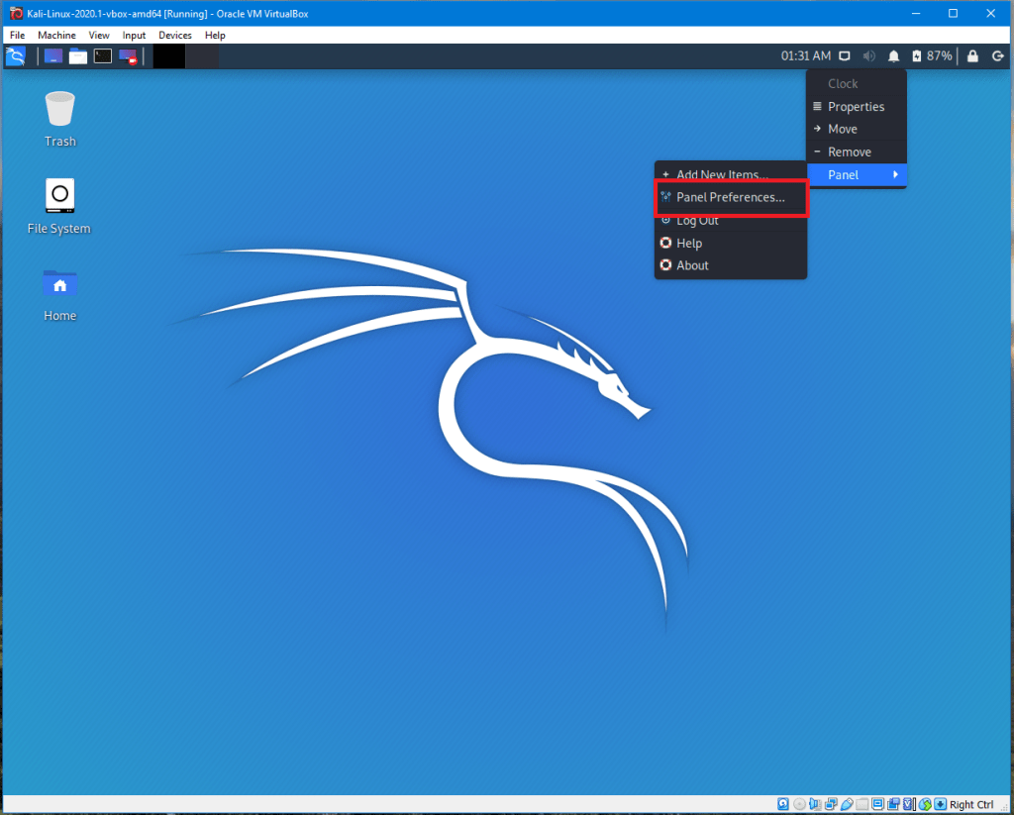
Task: Click the log out panel icon
Action: (996, 56)
